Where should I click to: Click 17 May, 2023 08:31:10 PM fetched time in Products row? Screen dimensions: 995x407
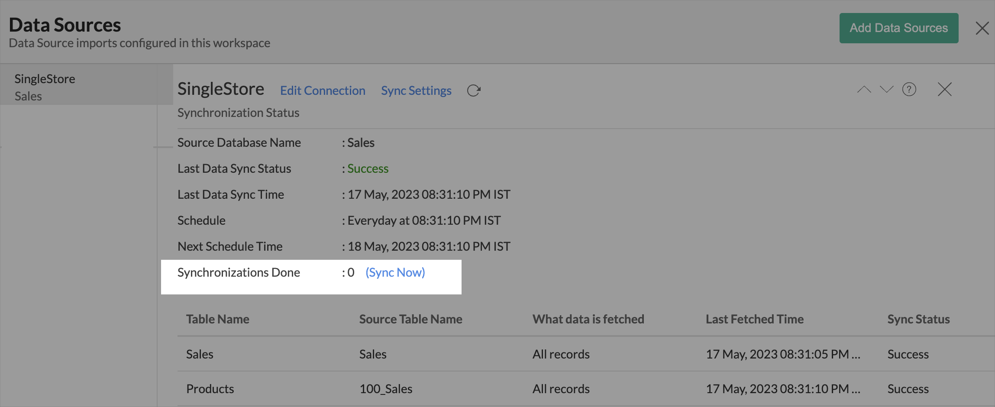click(783, 389)
